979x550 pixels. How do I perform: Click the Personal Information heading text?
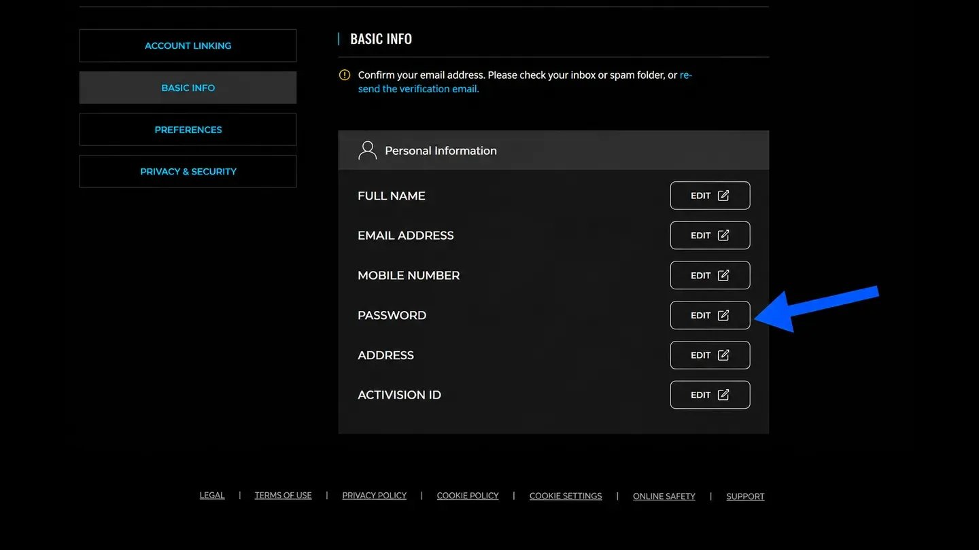tap(441, 151)
